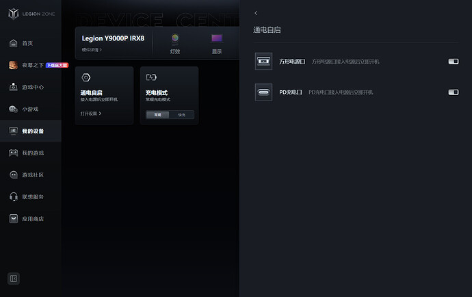The height and width of the screenshot is (297, 472).
Task: Select 游戏中心 in the sidebar
Action: tap(33, 87)
